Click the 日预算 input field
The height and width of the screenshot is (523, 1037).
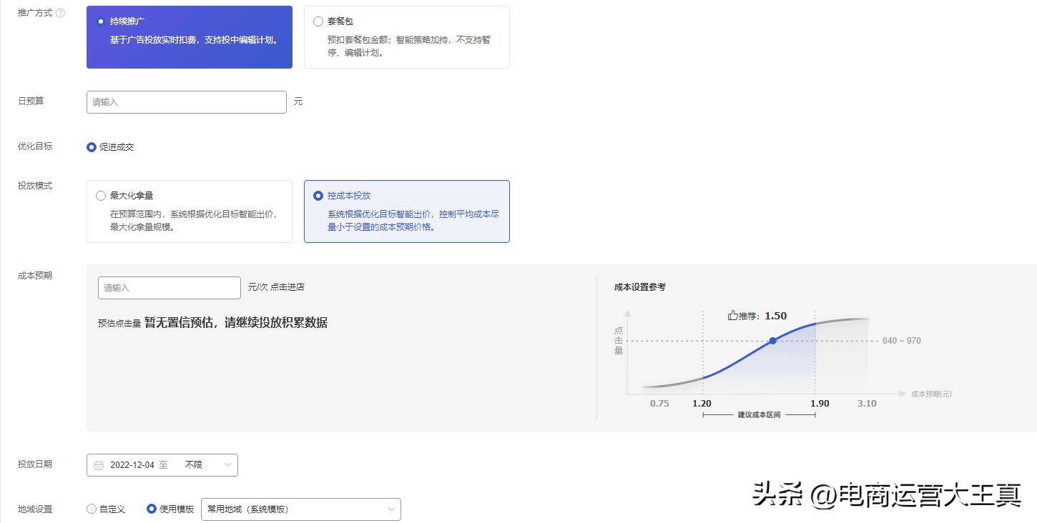(186, 101)
